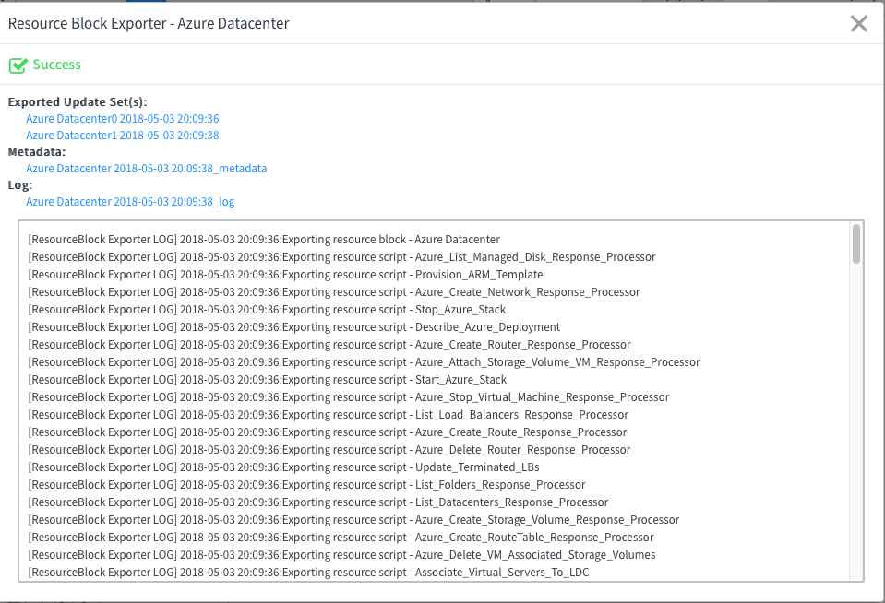Open the Azure Datacenter _log link
This screenshot has width=885, height=603.
130,202
